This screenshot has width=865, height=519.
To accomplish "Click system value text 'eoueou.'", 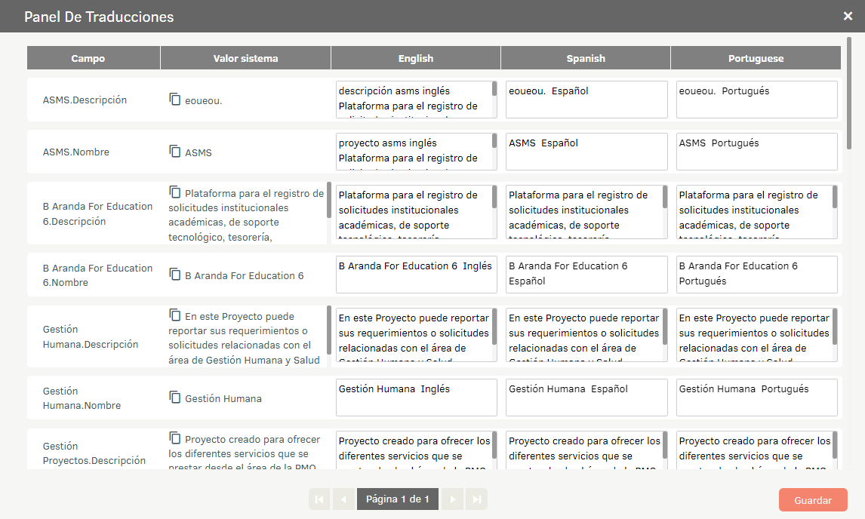I will coord(204,100).
